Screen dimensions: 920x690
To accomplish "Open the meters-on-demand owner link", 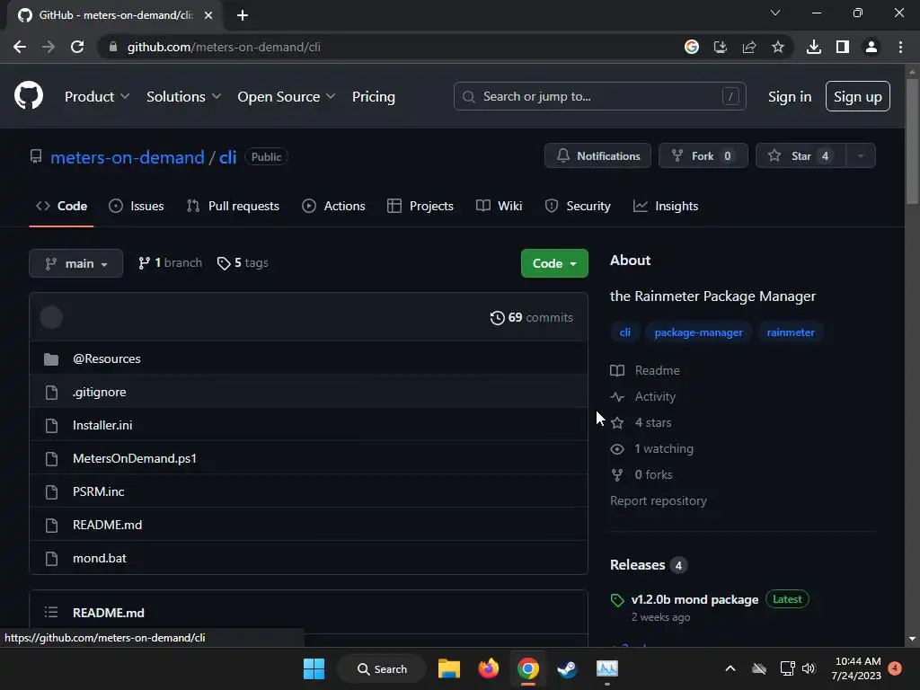I will pos(128,157).
